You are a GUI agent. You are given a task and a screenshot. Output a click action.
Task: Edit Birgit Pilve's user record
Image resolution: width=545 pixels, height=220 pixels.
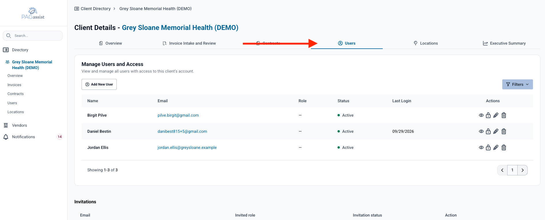point(496,115)
